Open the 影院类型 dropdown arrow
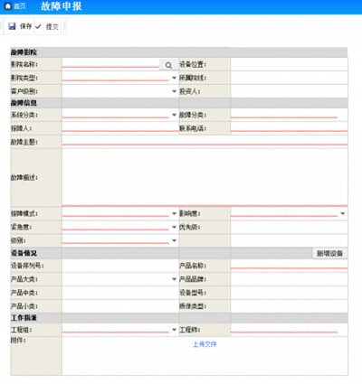The height and width of the screenshot is (384, 362). [x=174, y=78]
